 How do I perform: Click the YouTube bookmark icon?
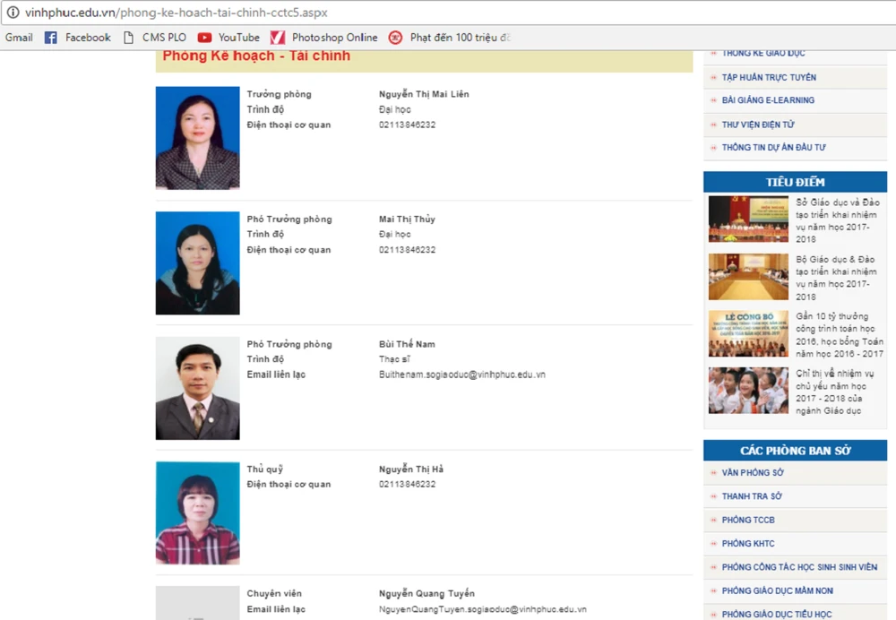(205, 38)
